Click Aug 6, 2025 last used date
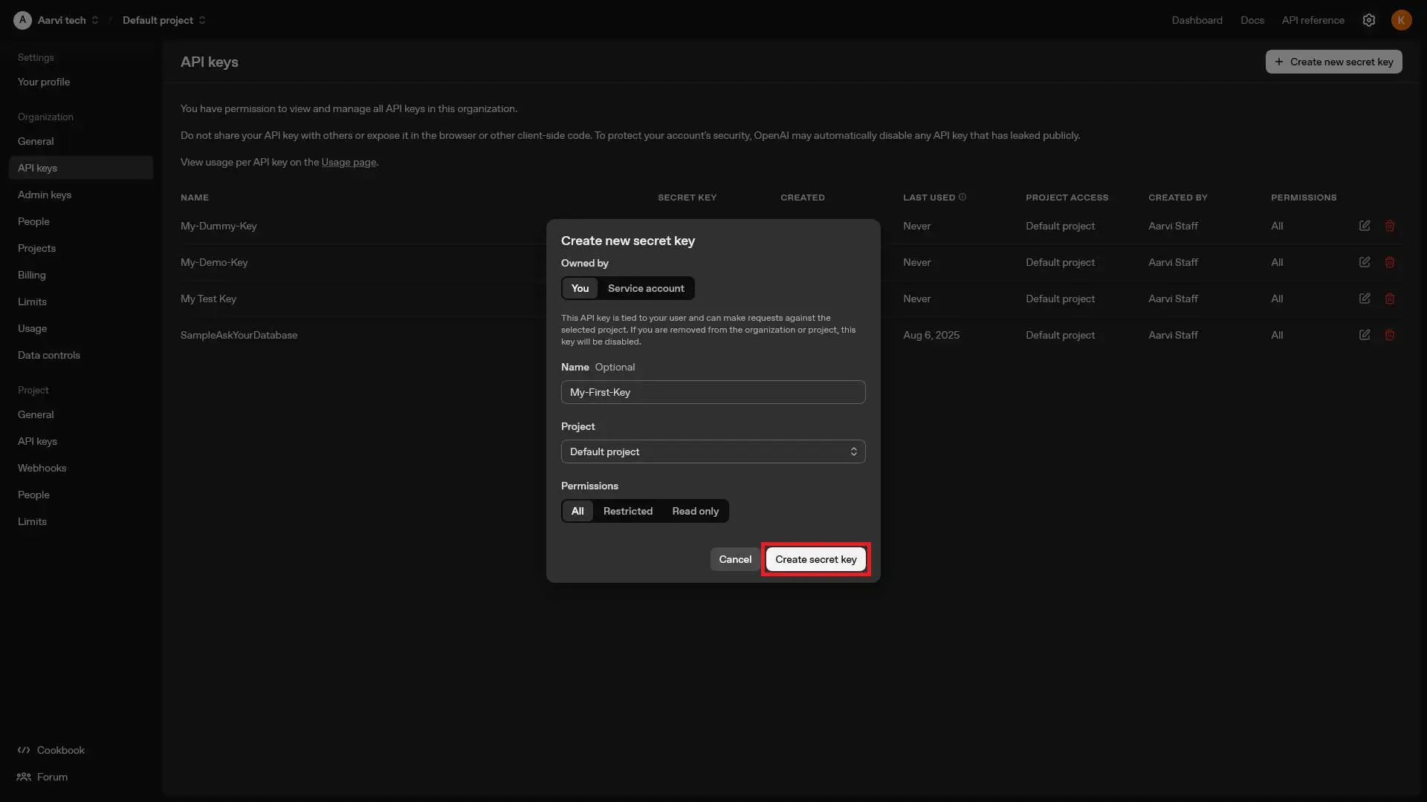This screenshot has height=802, width=1427. 931,335
